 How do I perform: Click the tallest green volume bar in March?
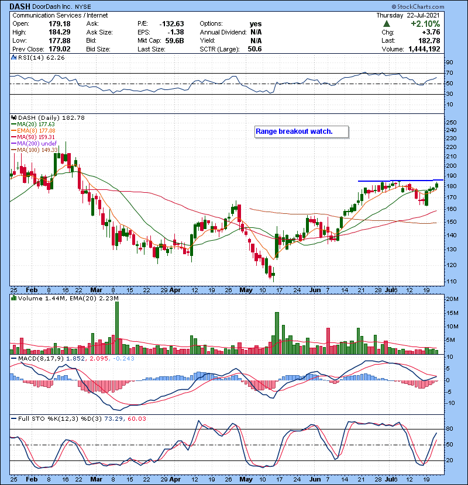(117, 328)
